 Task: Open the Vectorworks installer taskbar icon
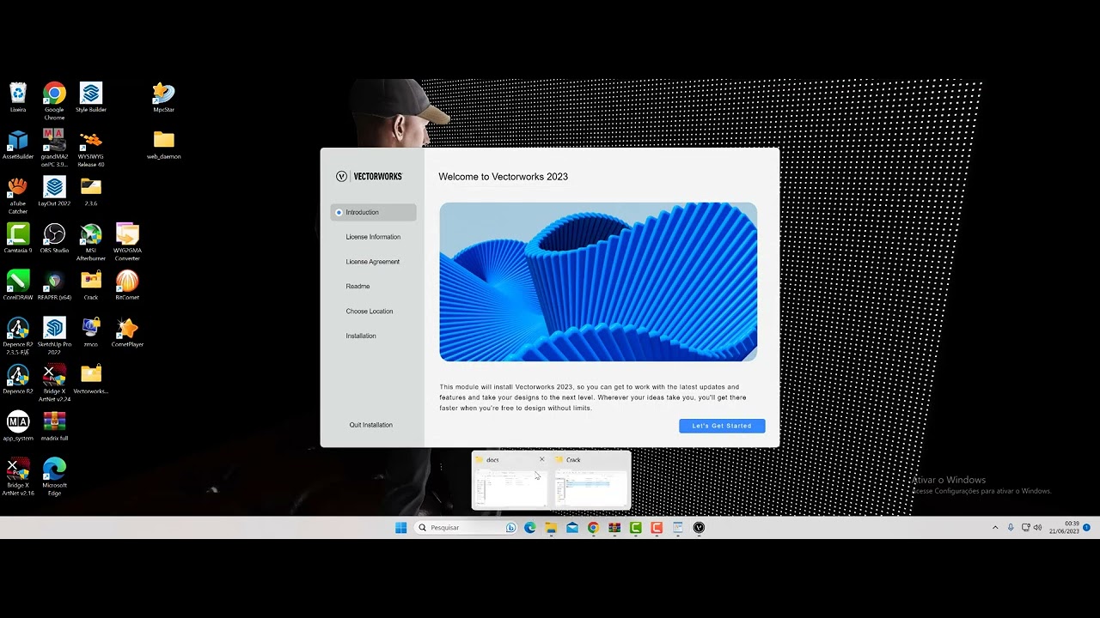pos(699,528)
